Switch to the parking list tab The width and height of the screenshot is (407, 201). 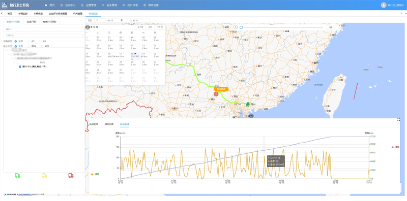(x=108, y=124)
